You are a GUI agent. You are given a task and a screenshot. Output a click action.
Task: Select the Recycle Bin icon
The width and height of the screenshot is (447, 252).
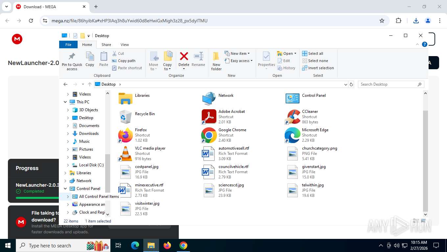[125, 116]
